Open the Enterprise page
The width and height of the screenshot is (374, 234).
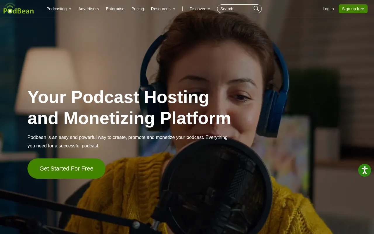(115, 9)
